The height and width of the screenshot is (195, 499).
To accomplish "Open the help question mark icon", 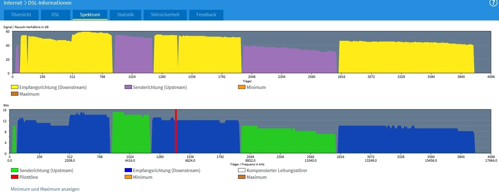I will point(493,3).
